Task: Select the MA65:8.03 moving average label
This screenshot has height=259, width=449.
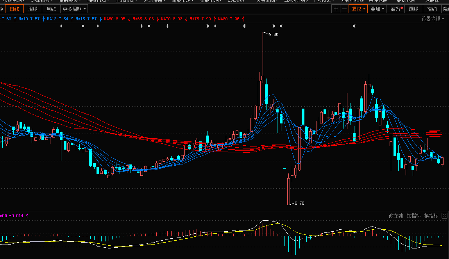Action: pyautogui.click(x=143, y=19)
